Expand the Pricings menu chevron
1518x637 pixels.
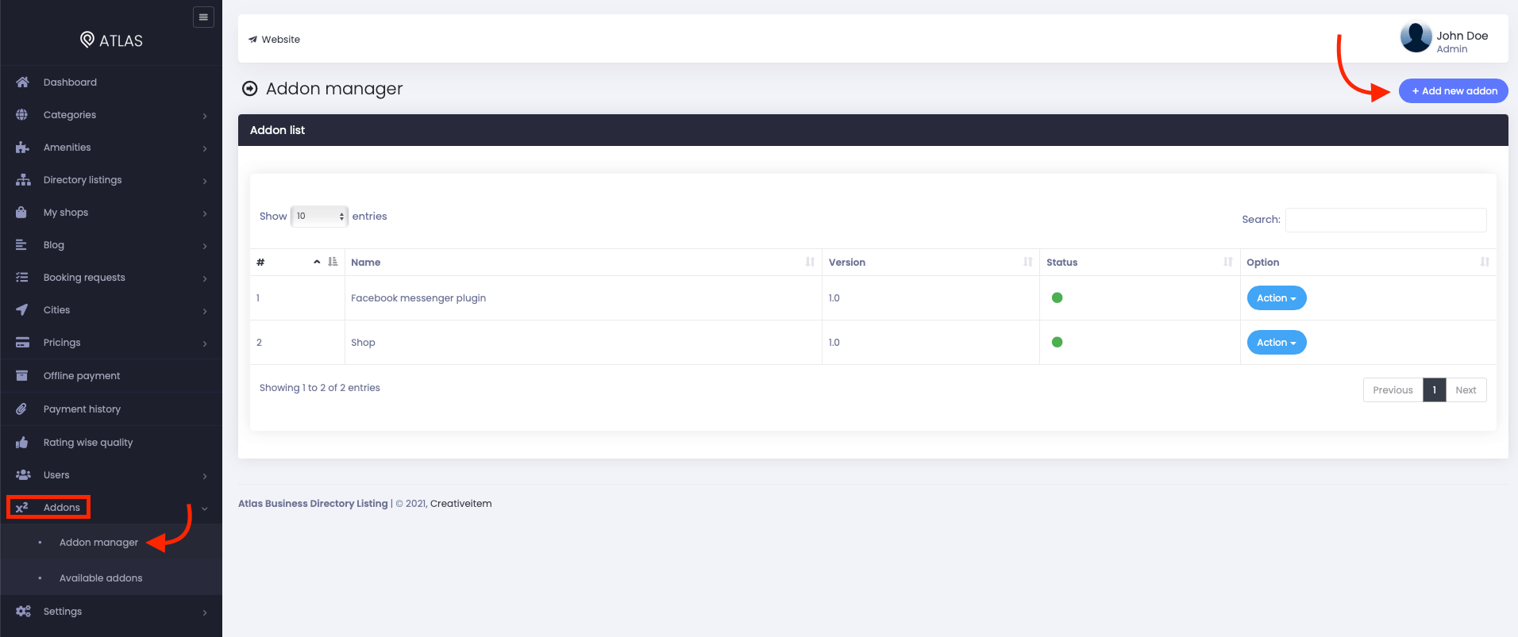[205, 343]
